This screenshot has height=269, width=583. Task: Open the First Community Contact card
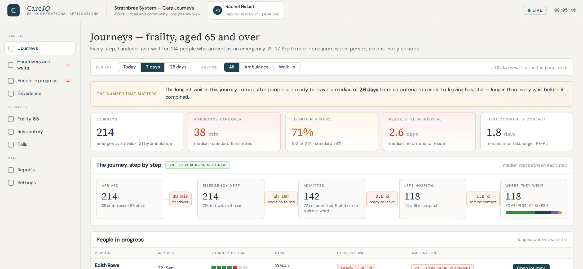527,132
